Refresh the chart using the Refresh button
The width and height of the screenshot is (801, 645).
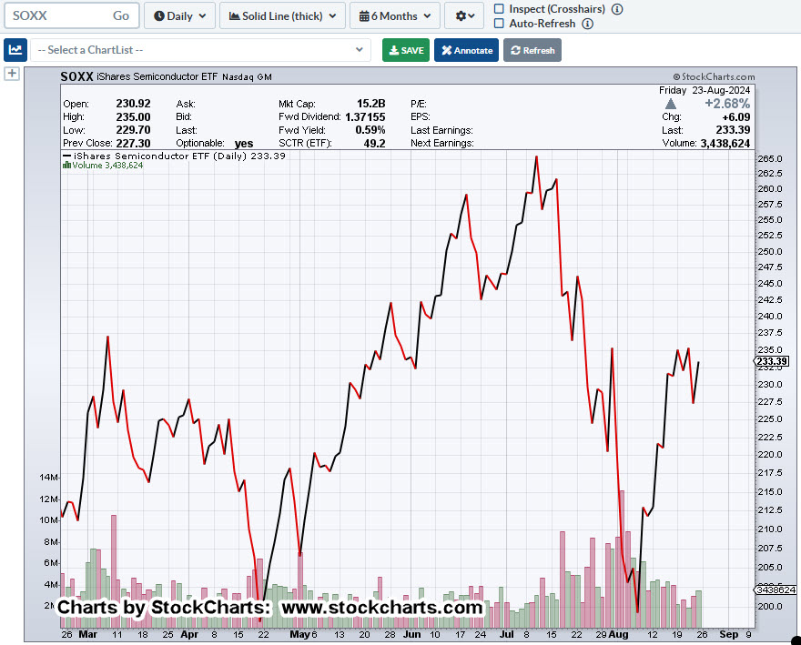(x=532, y=50)
